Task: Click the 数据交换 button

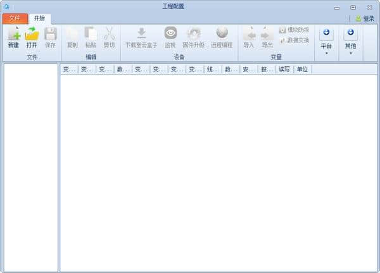Action: (294, 40)
